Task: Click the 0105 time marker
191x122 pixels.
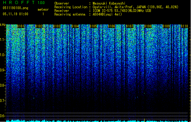Action: click(93, 26)
